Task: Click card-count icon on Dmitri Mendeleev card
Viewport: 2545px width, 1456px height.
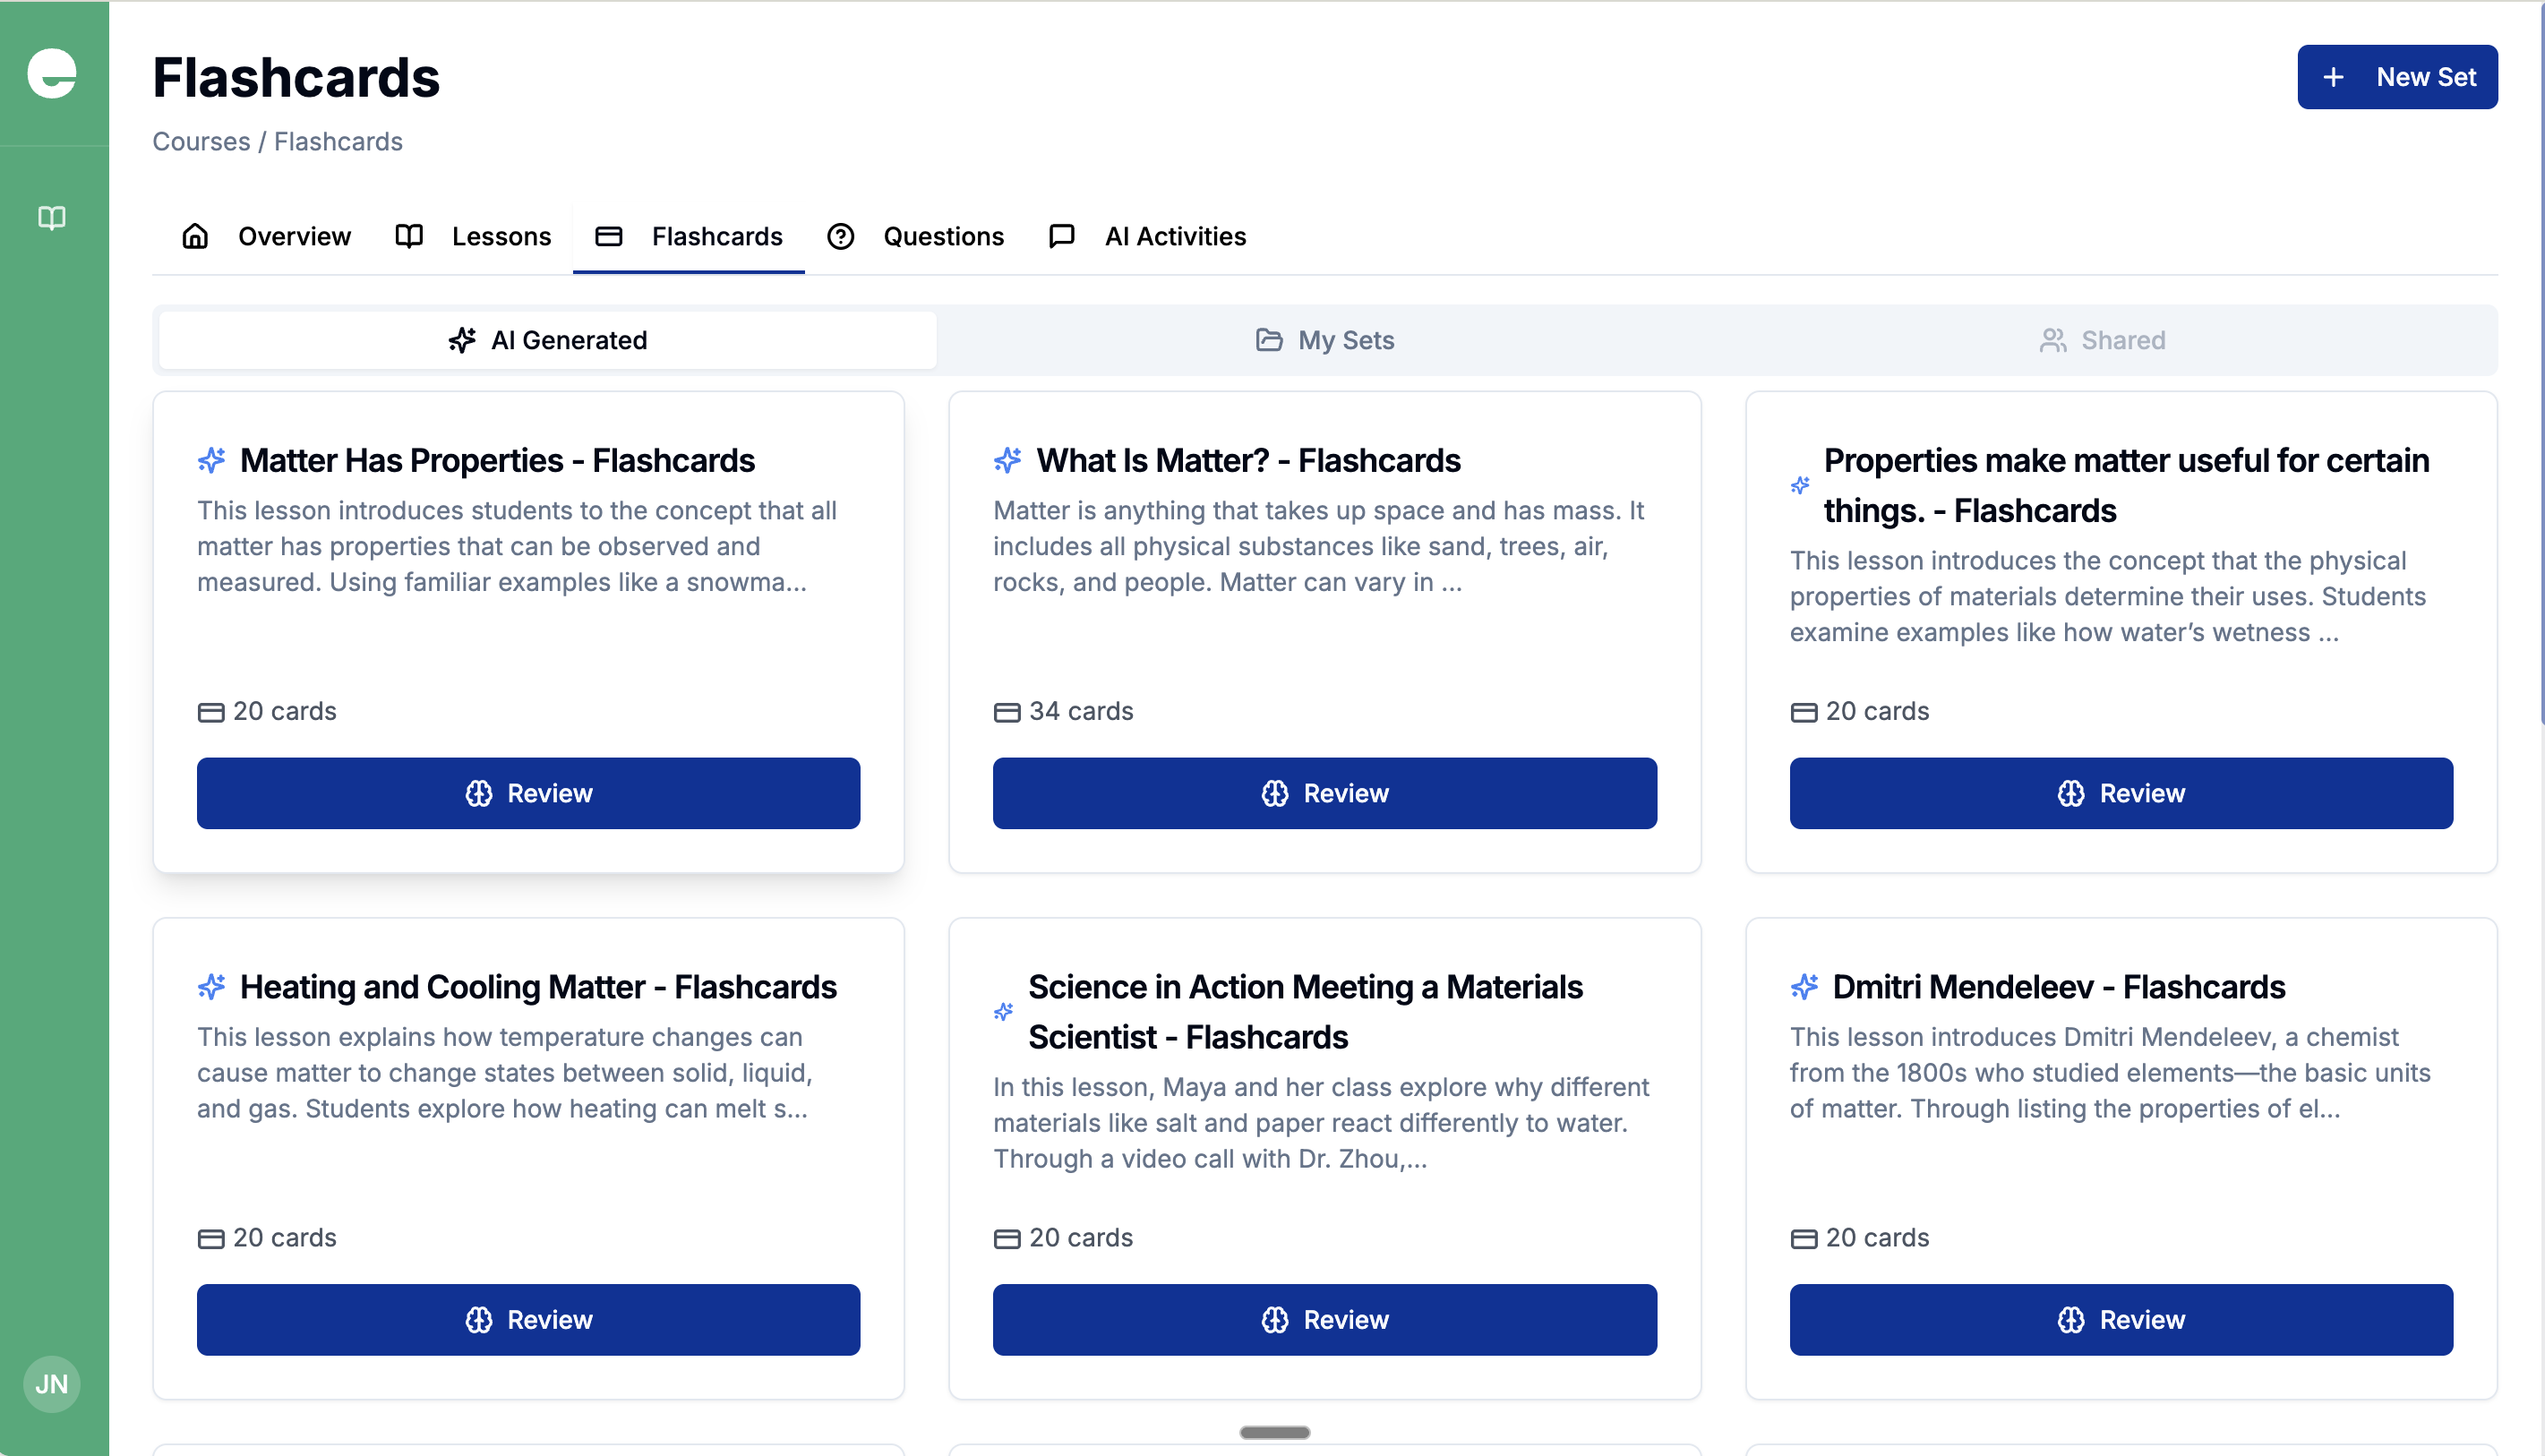Action: [x=1804, y=1239]
